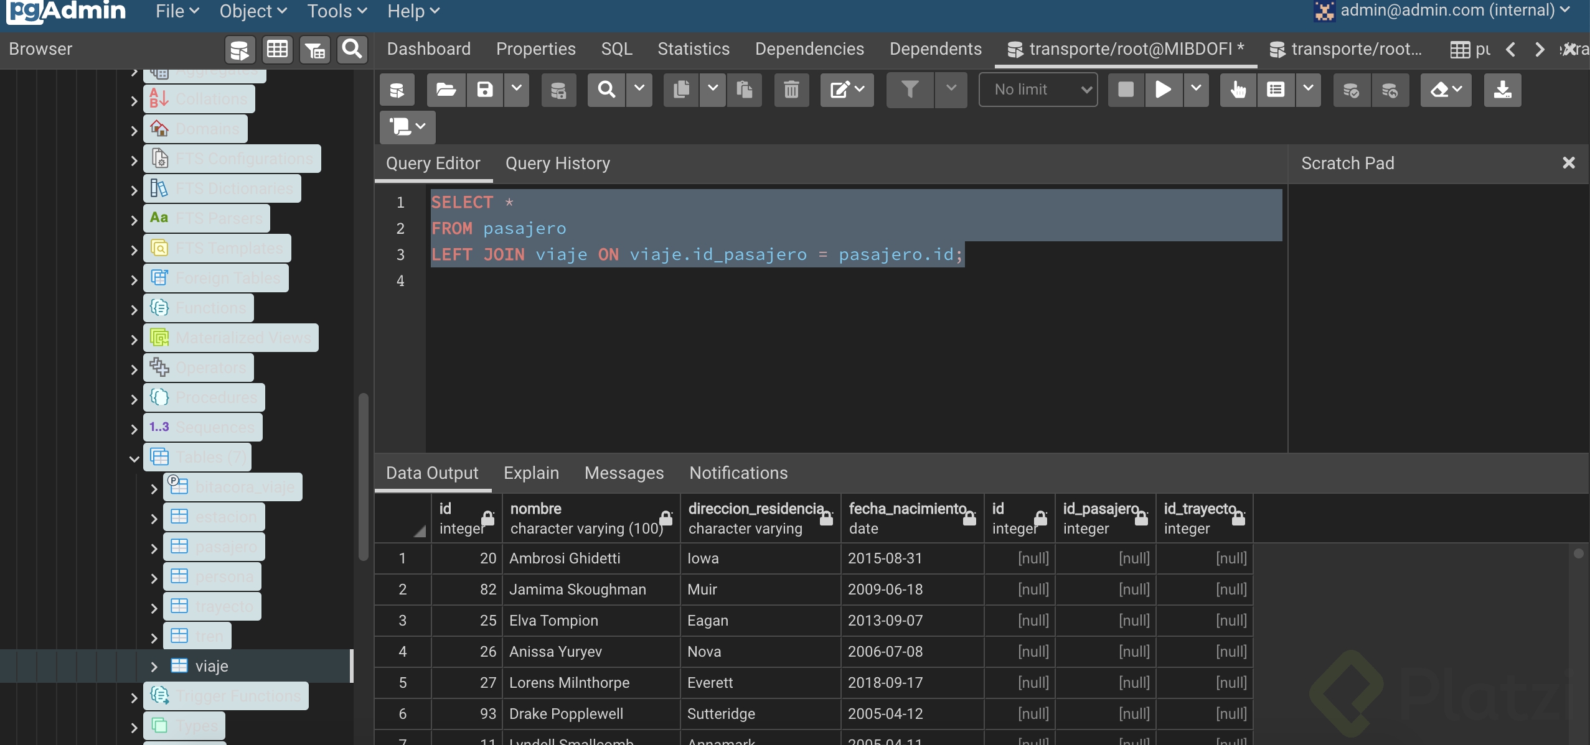The height and width of the screenshot is (745, 1590).
Task: Click the Filter funnel icon
Action: [x=910, y=90]
